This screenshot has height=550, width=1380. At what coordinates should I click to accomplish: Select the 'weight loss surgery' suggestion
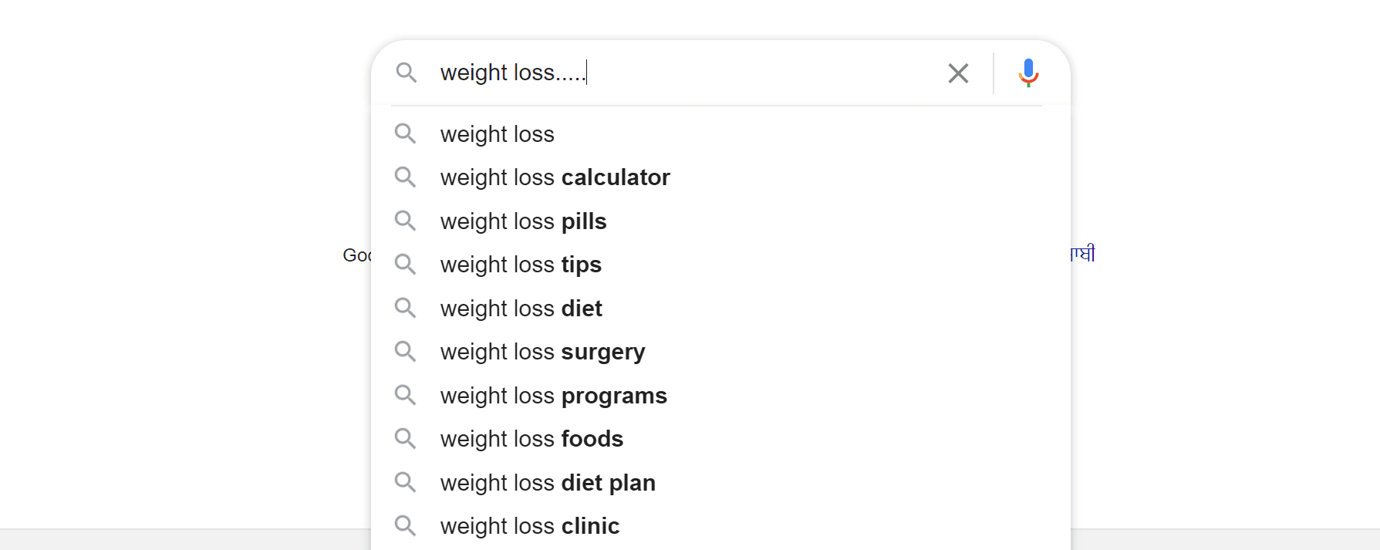click(x=543, y=352)
